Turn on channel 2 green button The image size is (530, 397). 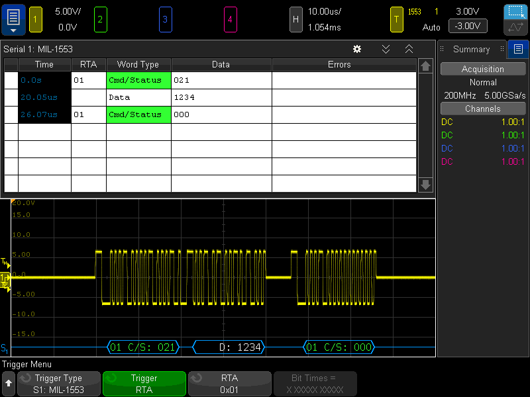pyautogui.click(x=101, y=20)
